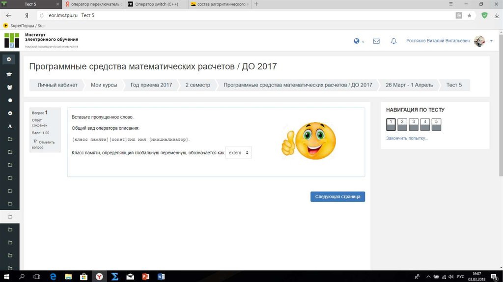Open File Explorer from taskbar
503x282 pixels.
(x=68, y=276)
